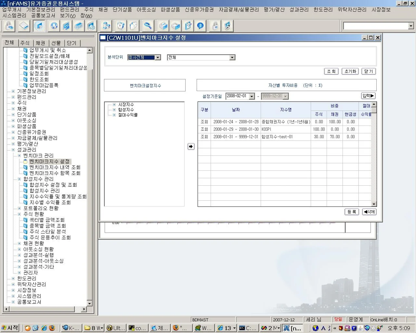The image size is (416, 333).
Task: Open the 분석단위 combo box
Action: point(158,57)
